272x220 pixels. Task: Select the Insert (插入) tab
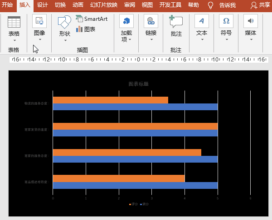click(x=25, y=5)
